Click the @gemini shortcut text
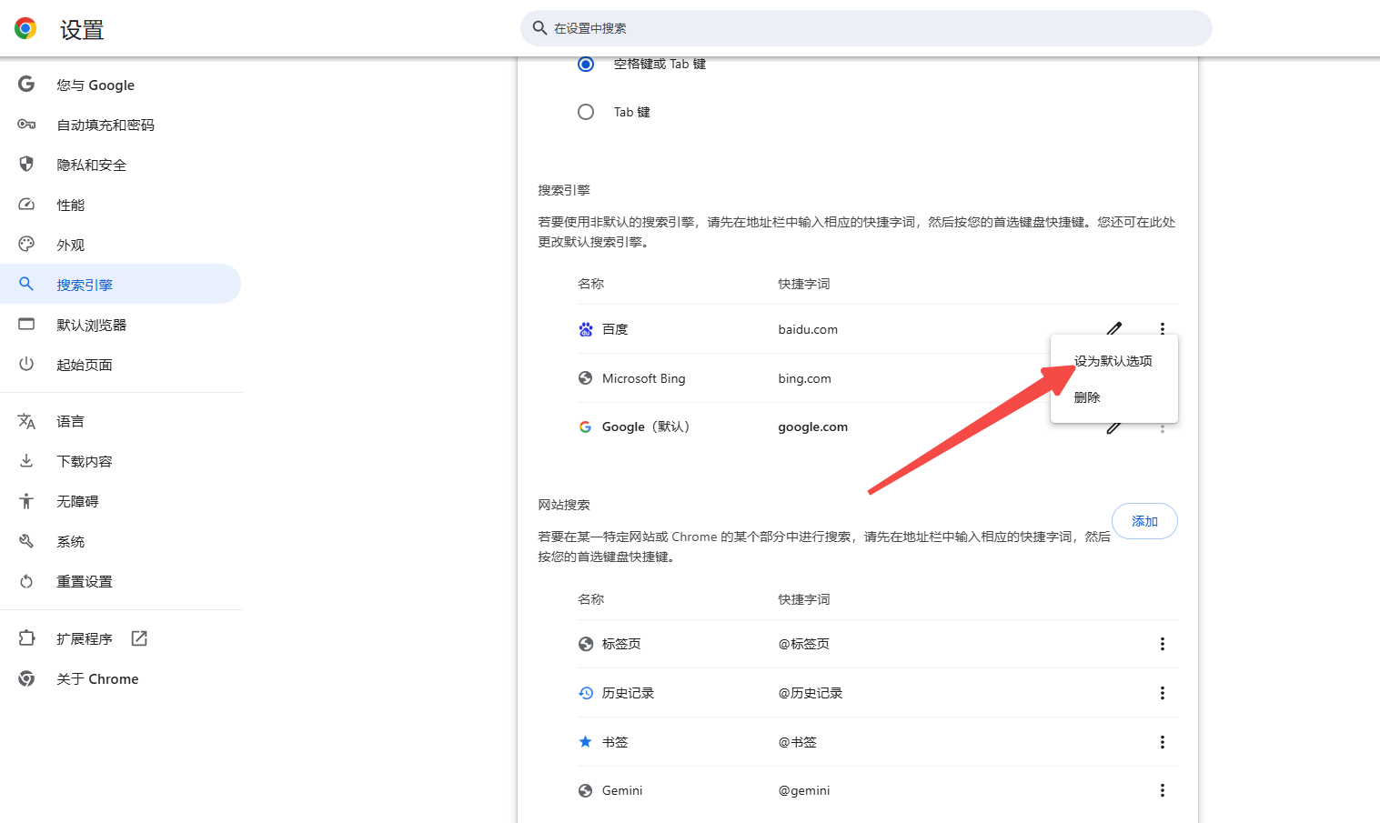Viewport: 1380px width, 823px height. (803, 790)
